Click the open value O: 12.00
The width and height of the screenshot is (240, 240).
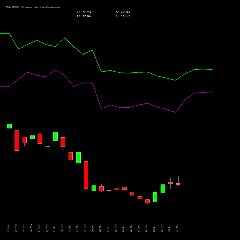[84, 16]
